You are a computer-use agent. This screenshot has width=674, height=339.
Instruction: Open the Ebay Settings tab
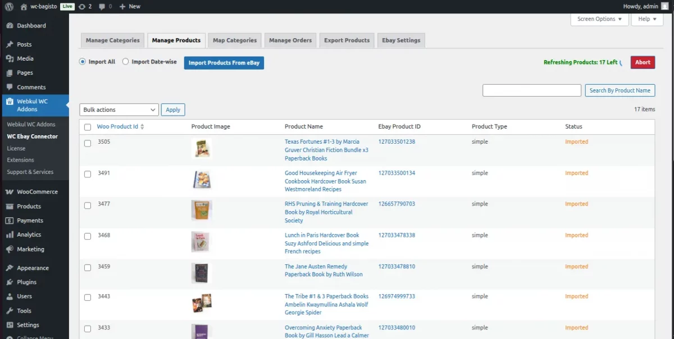(401, 40)
